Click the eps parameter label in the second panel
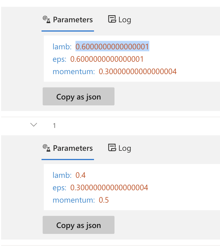Viewport: 220px width, 248px height. click(x=59, y=187)
